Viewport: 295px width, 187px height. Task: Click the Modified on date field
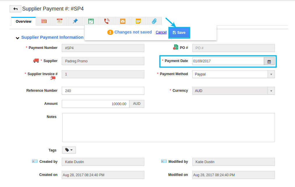233,175
